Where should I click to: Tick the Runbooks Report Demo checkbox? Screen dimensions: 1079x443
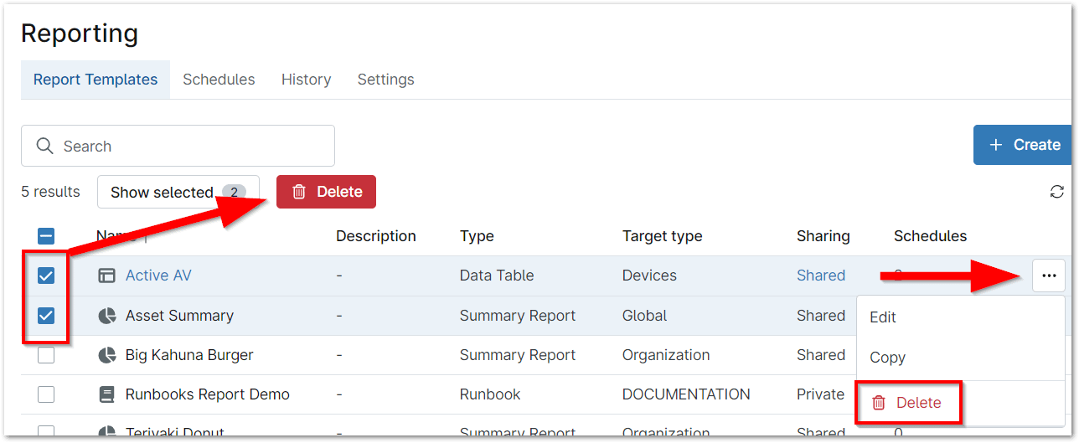point(46,394)
